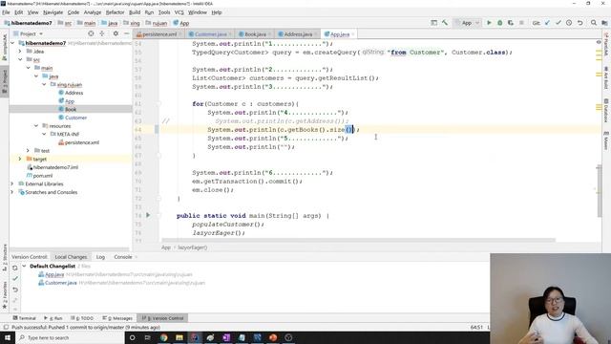Collapse the resources folder

click(x=36, y=125)
